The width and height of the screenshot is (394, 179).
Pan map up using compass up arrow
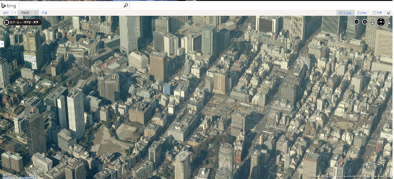pos(381,19)
